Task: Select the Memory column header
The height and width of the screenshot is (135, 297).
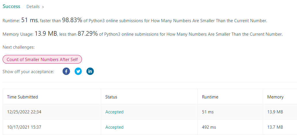Action: (x=275, y=97)
